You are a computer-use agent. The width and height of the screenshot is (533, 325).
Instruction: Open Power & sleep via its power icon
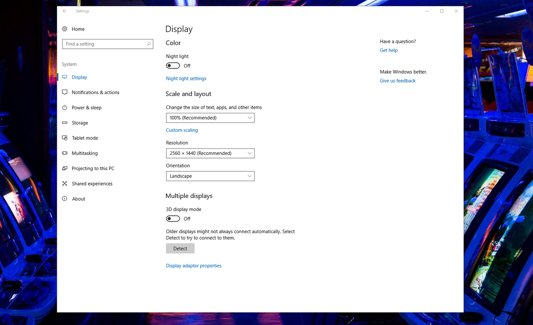pos(65,107)
